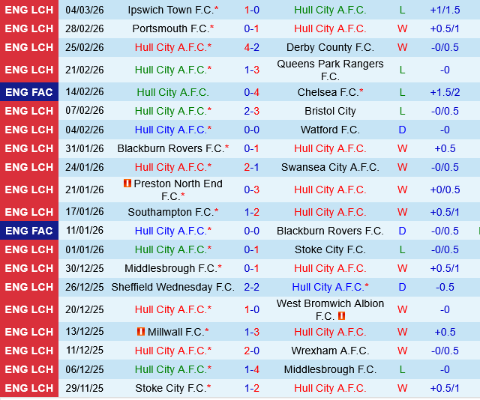
Task: Click the red card icon after West Bromwich Albion
Action: click(x=341, y=316)
